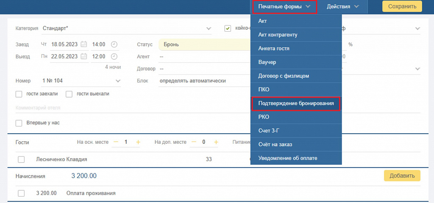Choose Акт контрагенту menu item
This screenshot has height=203, width=434.
[296, 35]
